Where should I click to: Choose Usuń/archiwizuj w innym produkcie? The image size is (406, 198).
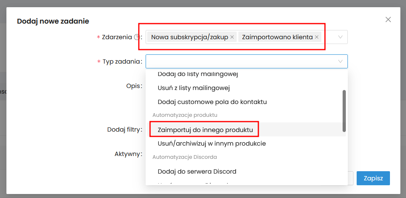212,143
